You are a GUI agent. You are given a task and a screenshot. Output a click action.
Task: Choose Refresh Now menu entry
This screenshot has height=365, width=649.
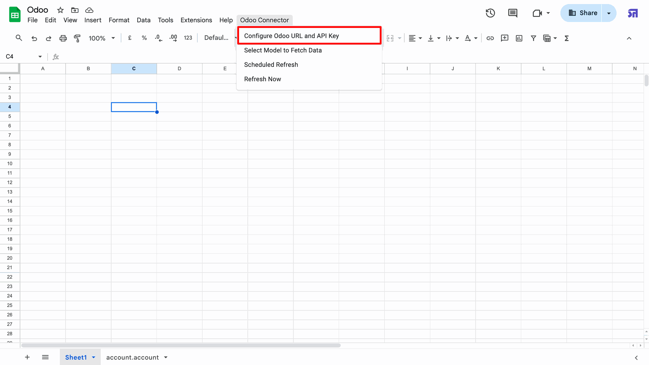pos(262,79)
